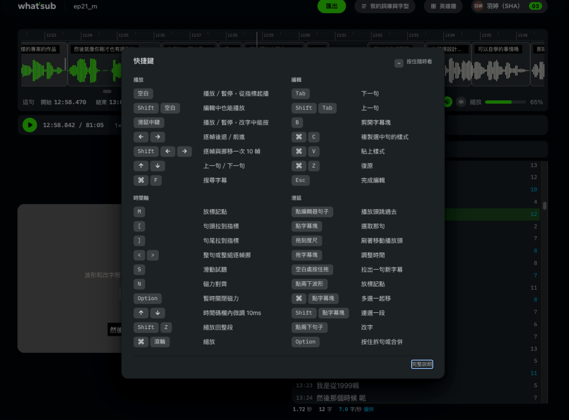Viewport: 569px width, 420px height.
Task: Click the 按住隨時看 hint text
Action: click(x=419, y=62)
